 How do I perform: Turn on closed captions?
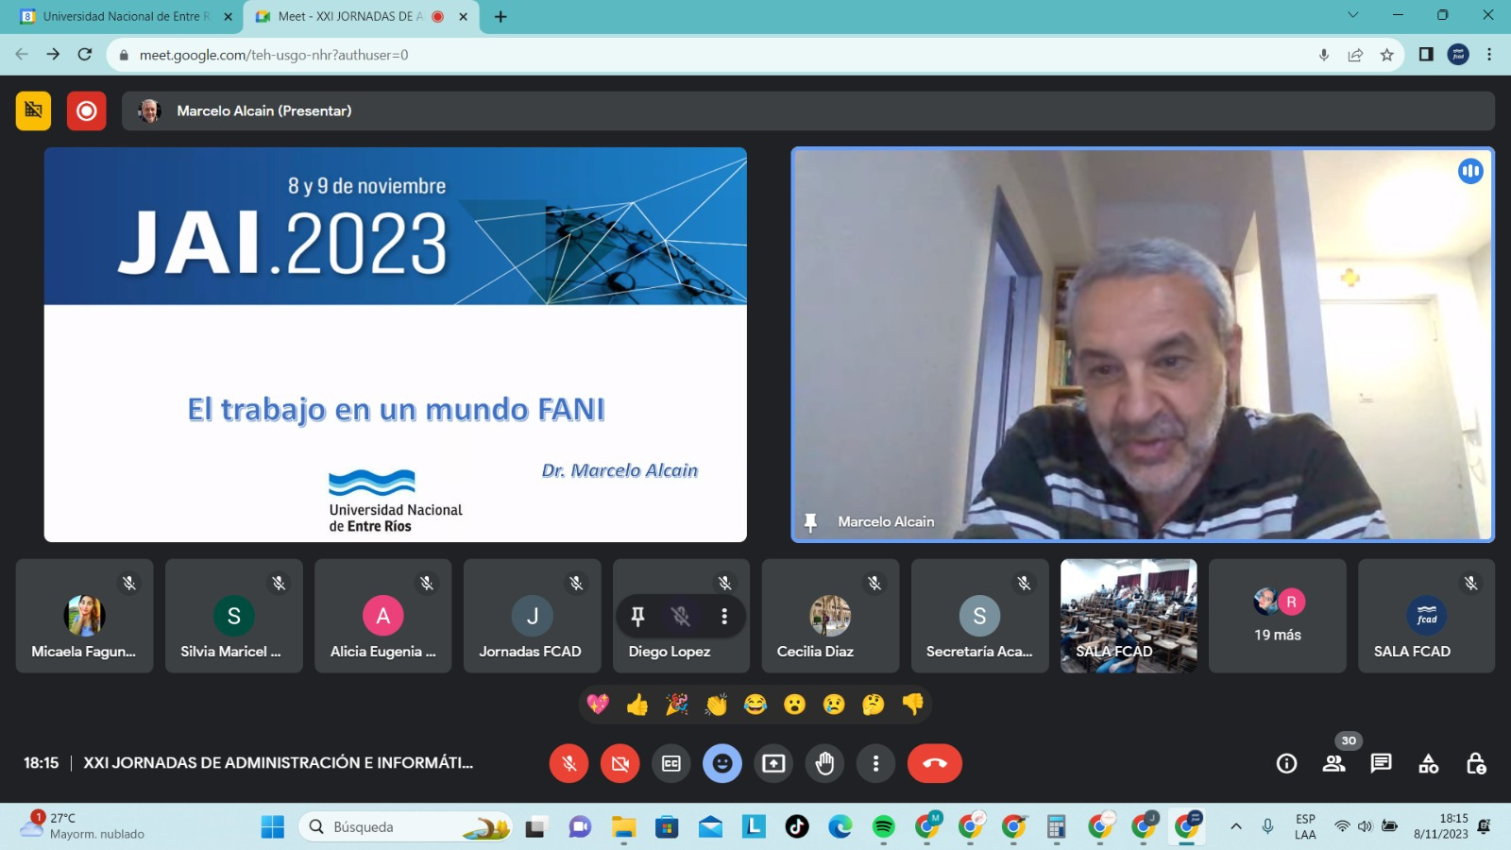671,763
